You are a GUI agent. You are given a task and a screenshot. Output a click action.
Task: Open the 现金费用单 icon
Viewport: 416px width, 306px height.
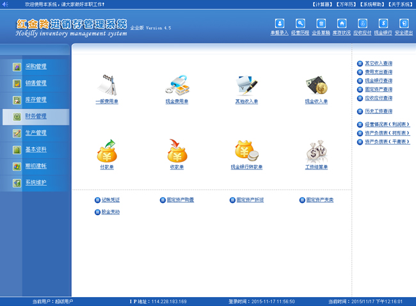177,86
